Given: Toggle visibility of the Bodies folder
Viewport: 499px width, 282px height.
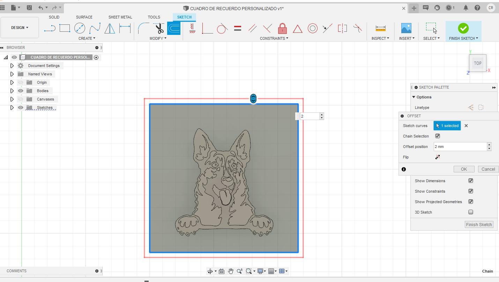Looking at the screenshot, I should (21, 91).
